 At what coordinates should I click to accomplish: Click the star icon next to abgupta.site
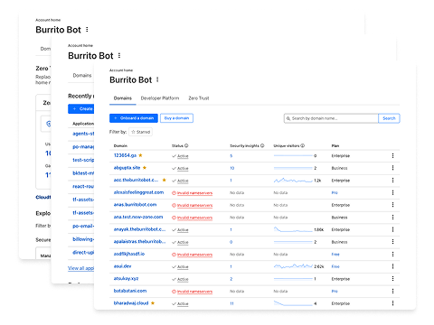click(x=145, y=168)
